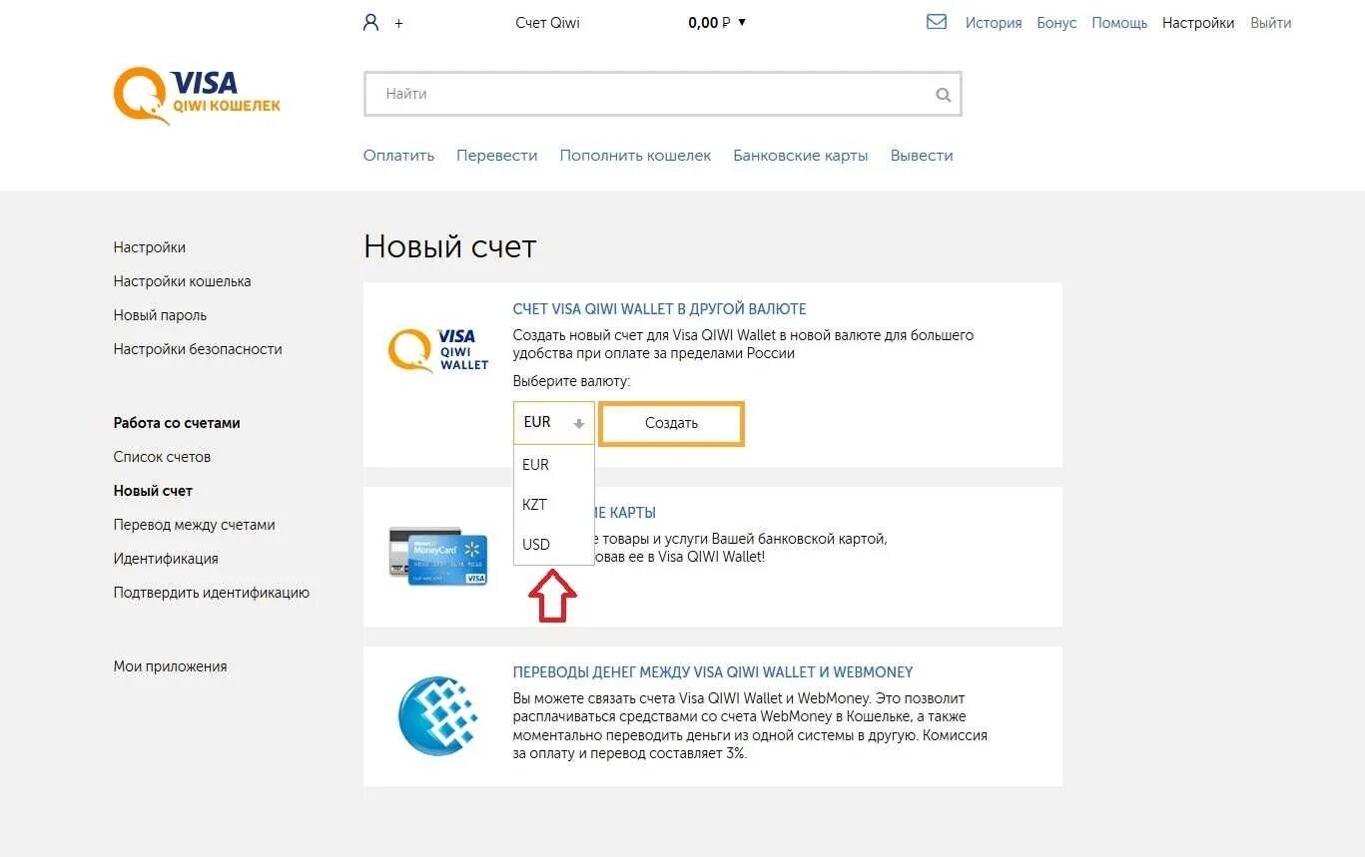The width and height of the screenshot is (1365, 857).
Task: Open Бонус link in header
Action: (1056, 23)
